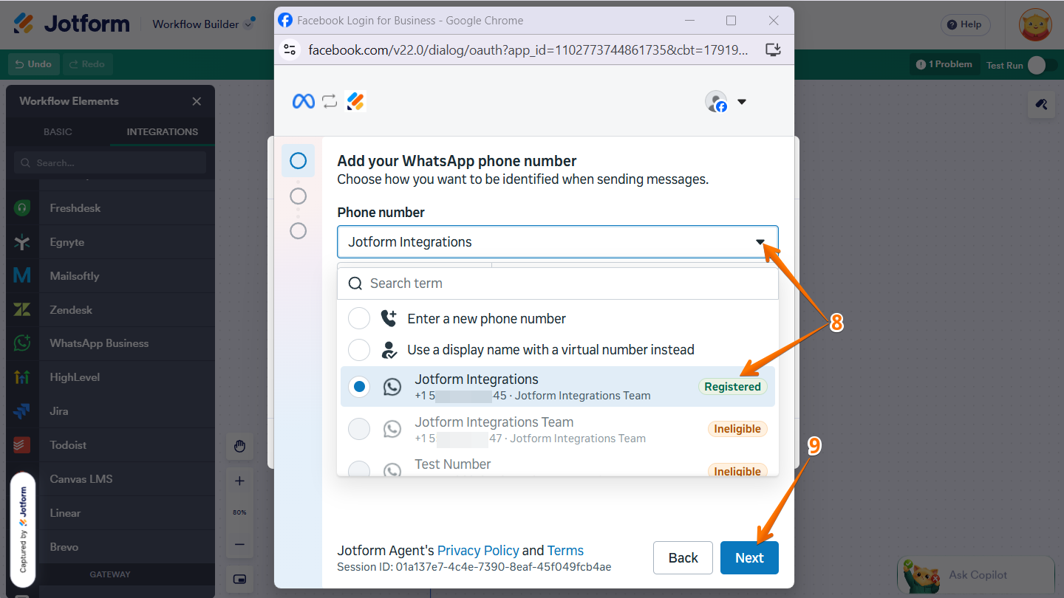Switch to the BASIC tab
The image size is (1064, 598).
[58, 131]
